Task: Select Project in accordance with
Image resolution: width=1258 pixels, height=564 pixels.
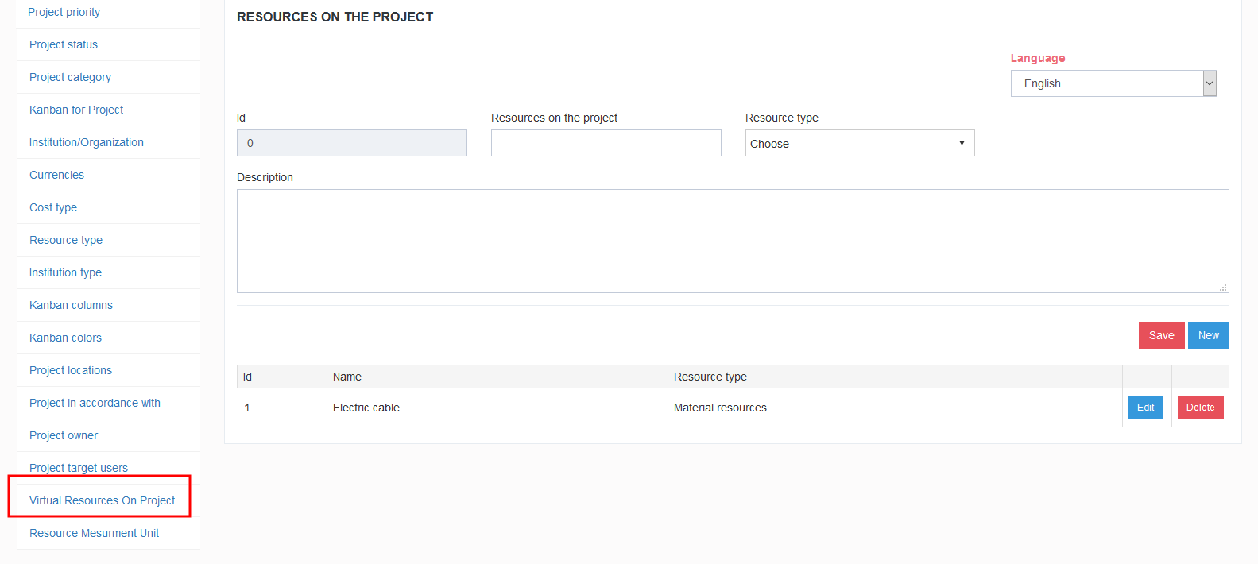Action: [x=95, y=403]
